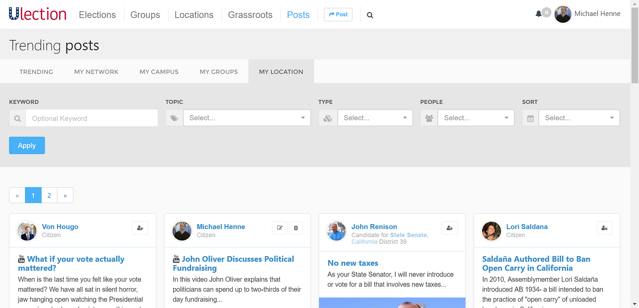Image resolution: width=639 pixels, height=308 pixels.
Task: Follow John Renison with the add-user icon
Action: [x=450, y=228]
